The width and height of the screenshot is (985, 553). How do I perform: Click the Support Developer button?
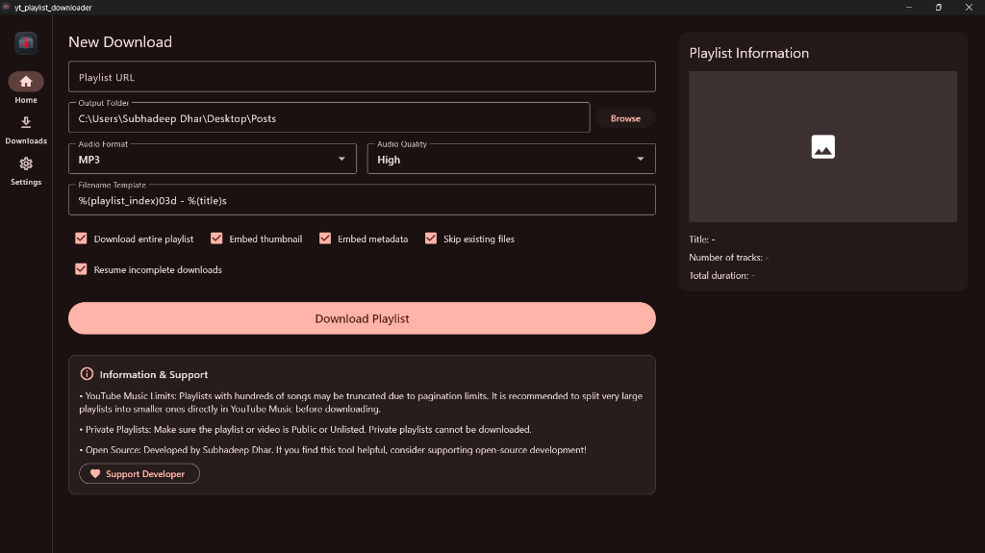[139, 474]
